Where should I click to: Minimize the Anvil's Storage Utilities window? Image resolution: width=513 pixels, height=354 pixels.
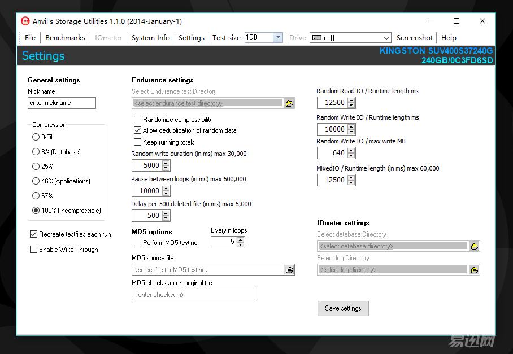click(x=431, y=21)
